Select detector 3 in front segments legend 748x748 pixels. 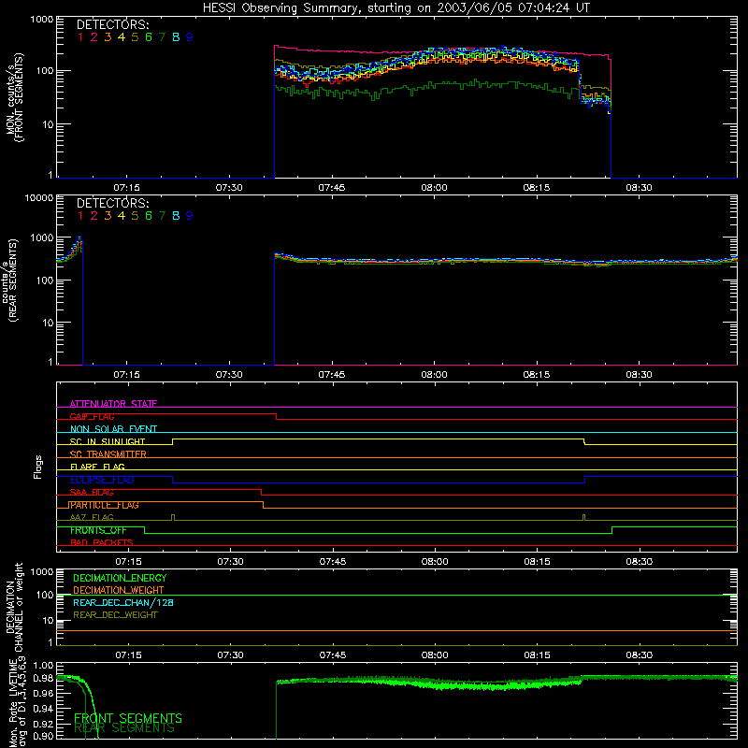pyautogui.click(x=108, y=37)
